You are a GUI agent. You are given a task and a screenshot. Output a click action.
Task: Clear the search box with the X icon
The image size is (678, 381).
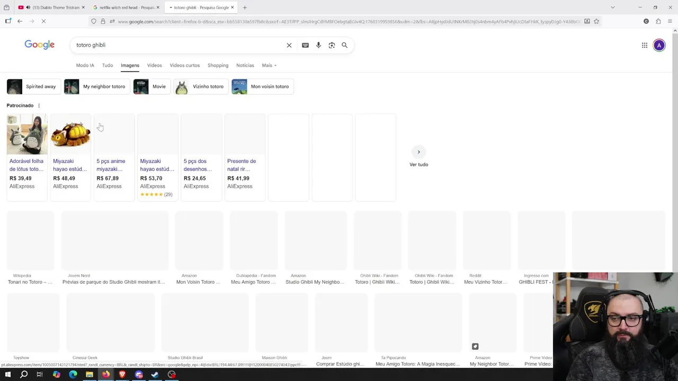(x=289, y=45)
